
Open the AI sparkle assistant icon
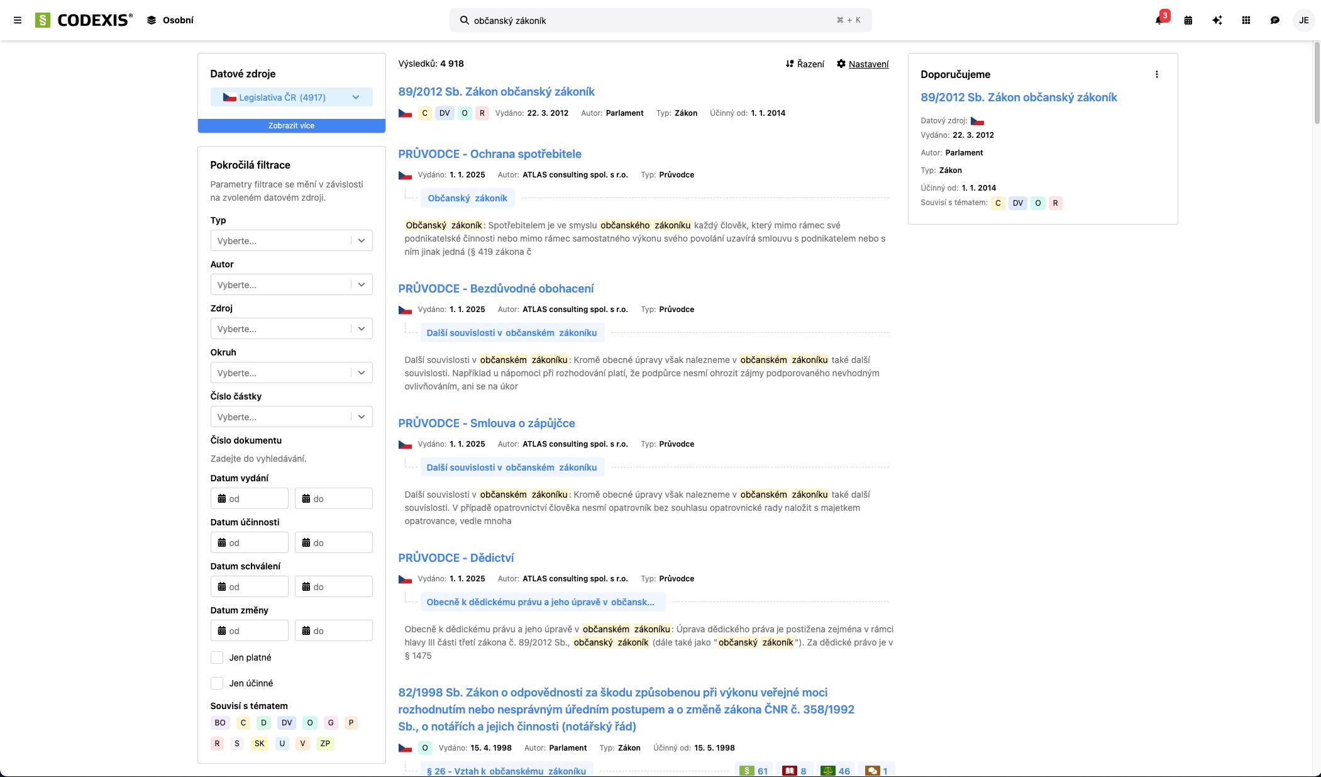1217,20
